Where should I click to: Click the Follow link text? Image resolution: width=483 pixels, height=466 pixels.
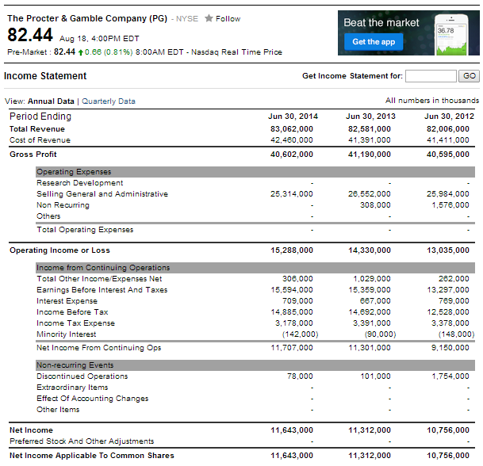pyautogui.click(x=228, y=18)
